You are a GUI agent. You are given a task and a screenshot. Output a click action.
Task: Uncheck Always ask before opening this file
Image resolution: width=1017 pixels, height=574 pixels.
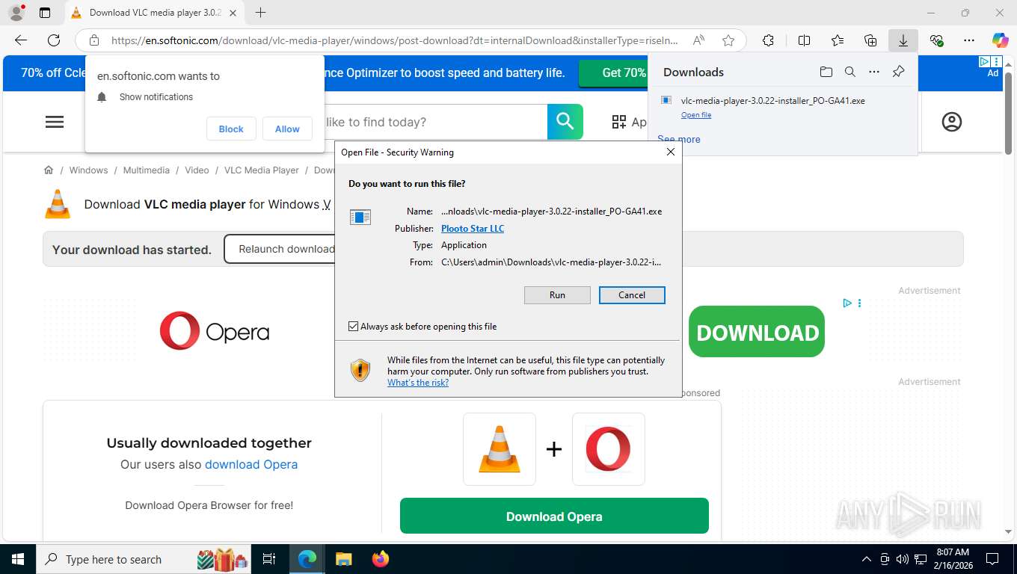pyautogui.click(x=354, y=327)
